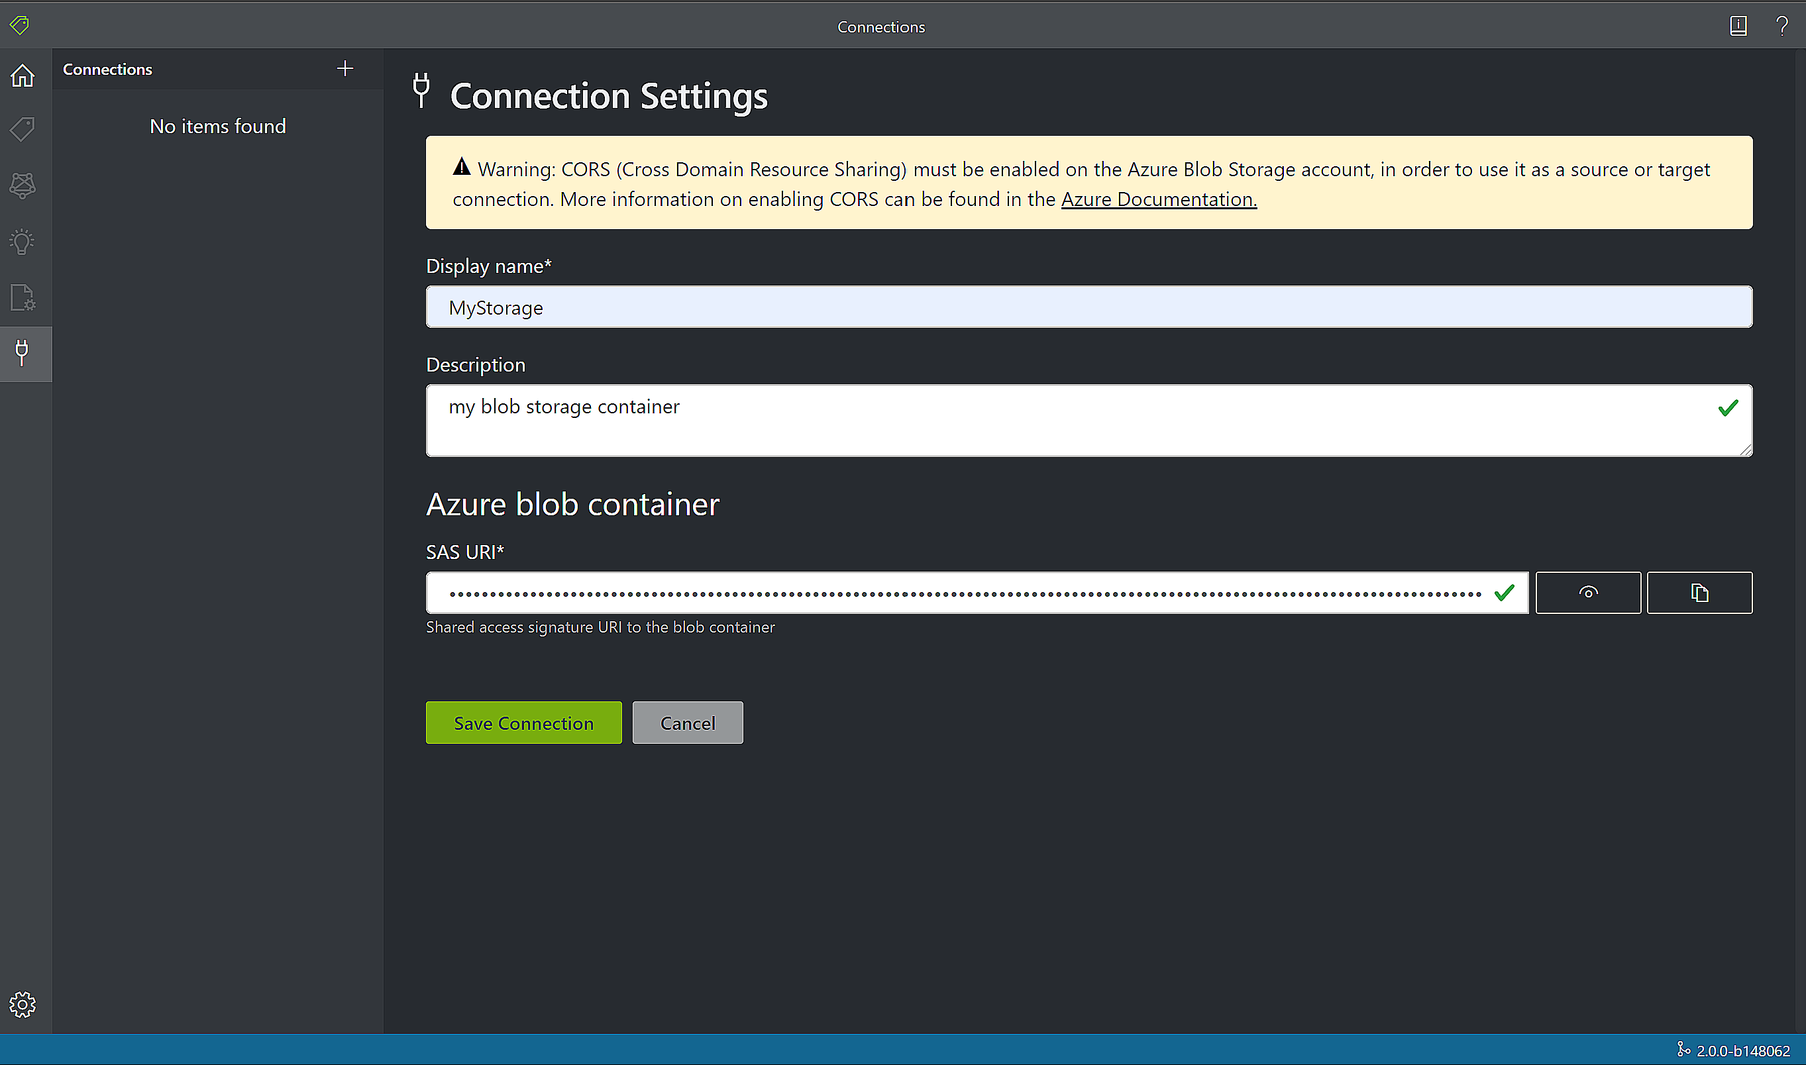Click the models/datasets icon in sidebar
The height and width of the screenshot is (1065, 1806).
[x=23, y=185]
